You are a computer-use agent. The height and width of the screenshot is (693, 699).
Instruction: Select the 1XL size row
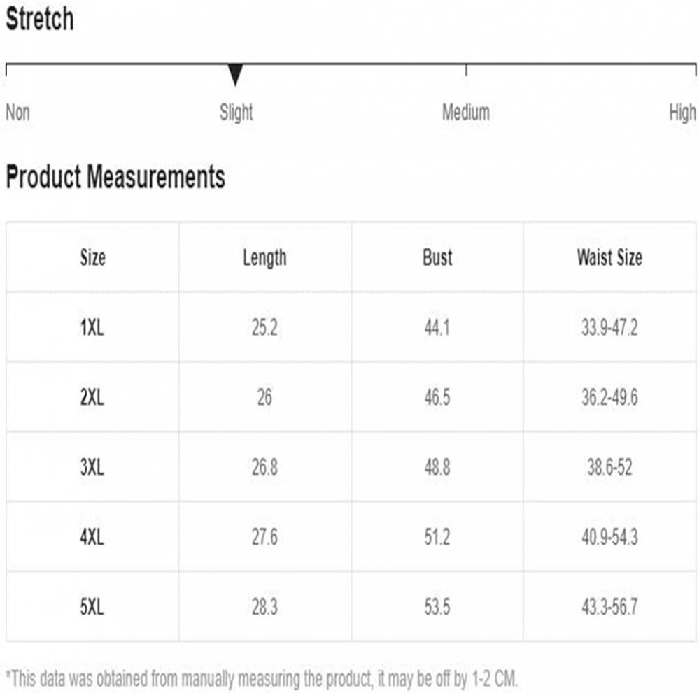[x=351, y=327]
